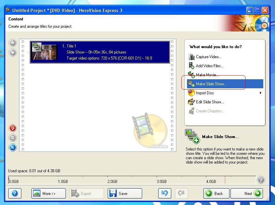Click the NeroVision title bar app icon
Viewport: 275px width, 205px height.
[x=8, y=10]
